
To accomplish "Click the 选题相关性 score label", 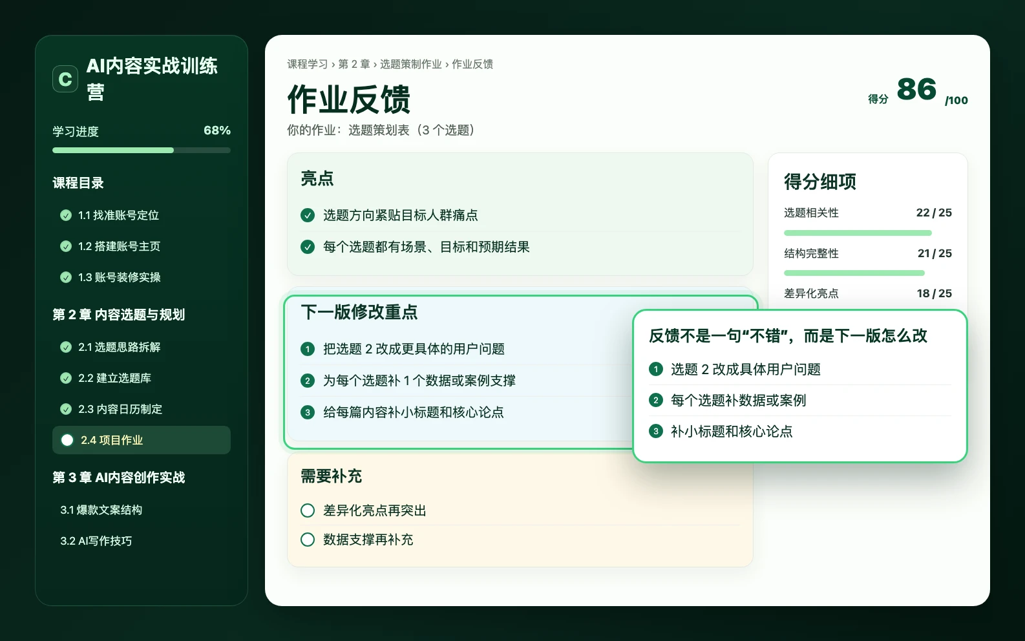I will pyautogui.click(x=811, y=213).
